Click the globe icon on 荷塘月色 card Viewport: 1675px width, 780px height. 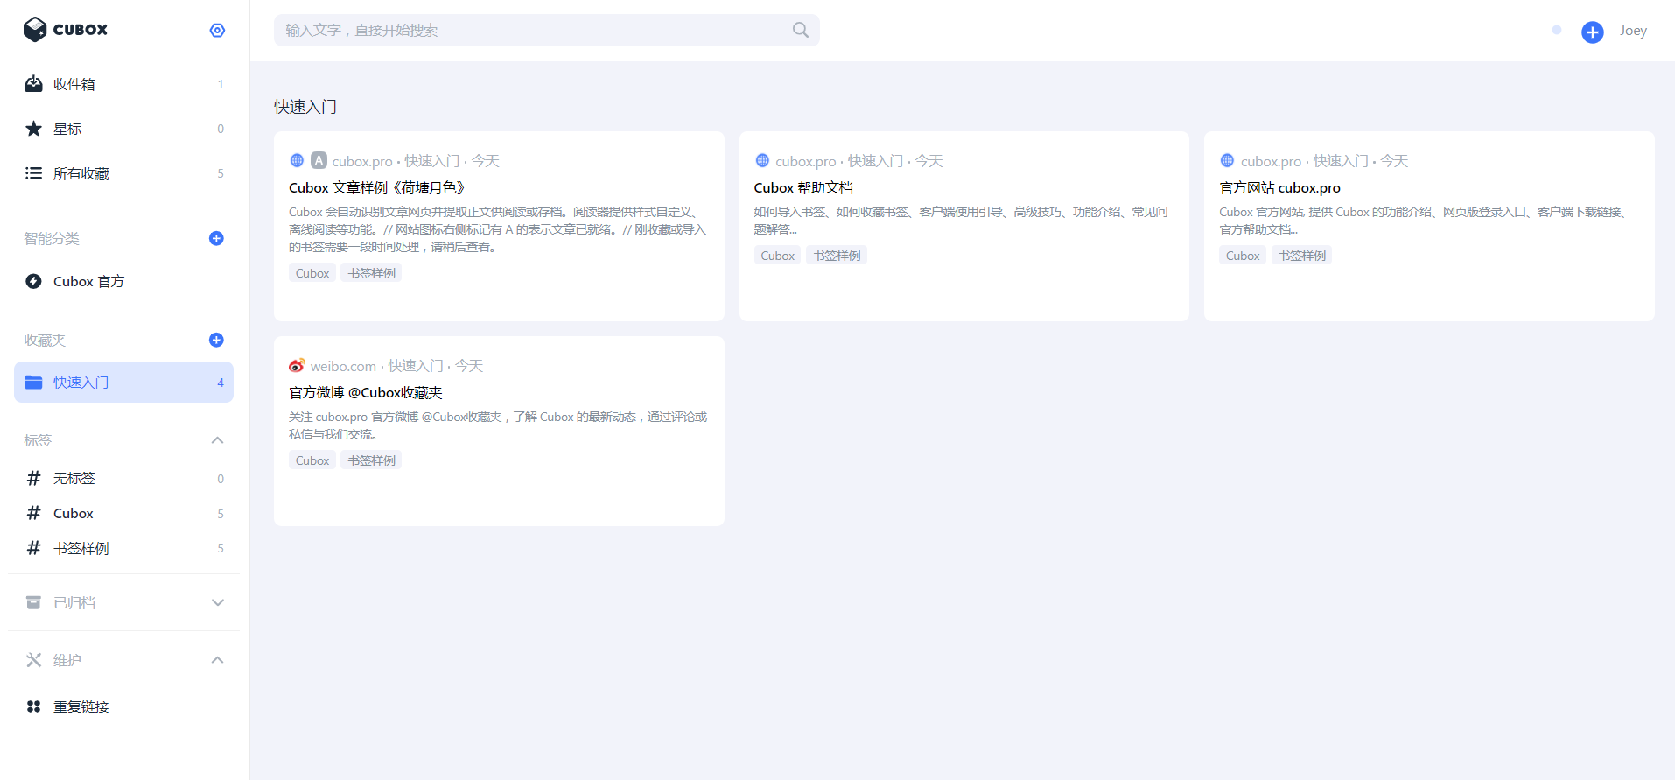297,160
